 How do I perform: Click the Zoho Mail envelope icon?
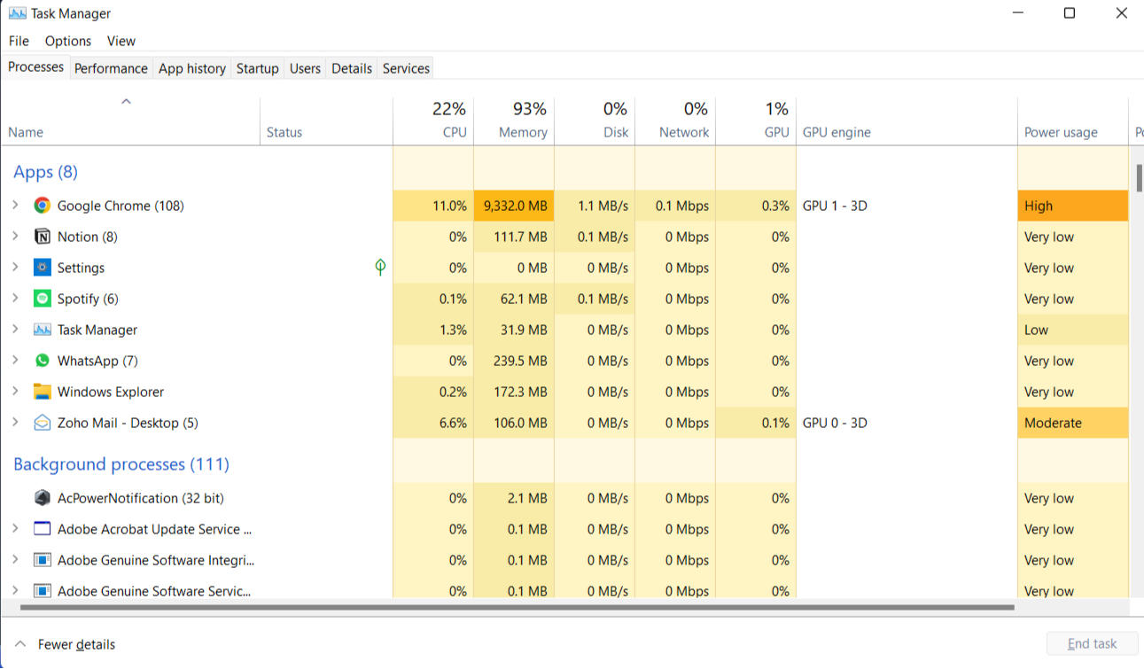[42, 423]
